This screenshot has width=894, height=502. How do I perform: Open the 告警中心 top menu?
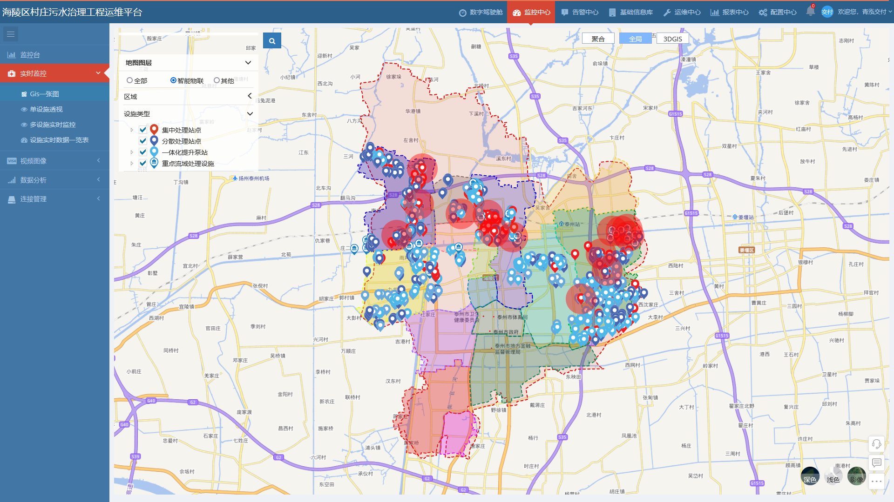pos(580,12)
